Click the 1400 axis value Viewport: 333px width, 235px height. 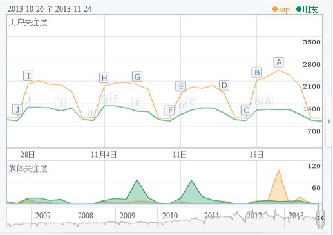pos(312,109)
